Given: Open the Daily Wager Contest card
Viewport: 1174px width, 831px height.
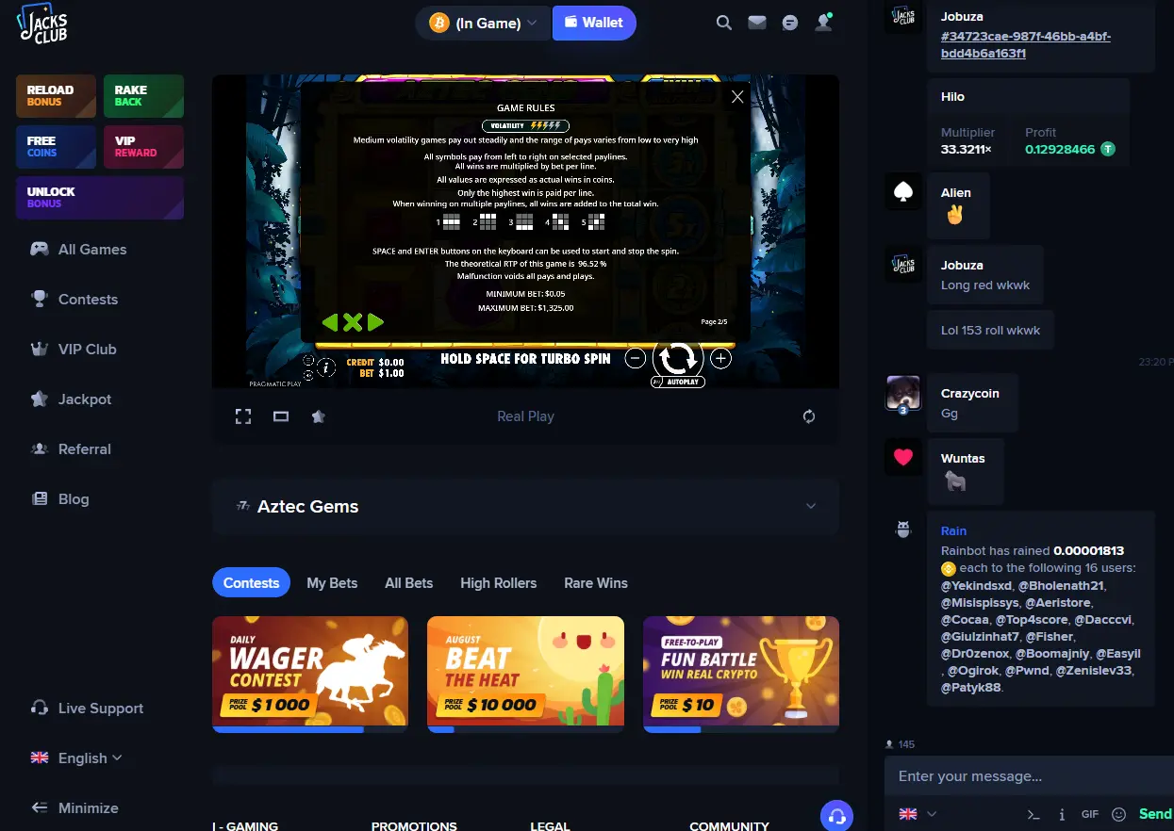Looking at the screenshot, I should 310,675.
